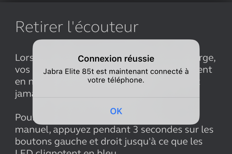Click the 'en n' fragment left of alert

coord(24,82)
